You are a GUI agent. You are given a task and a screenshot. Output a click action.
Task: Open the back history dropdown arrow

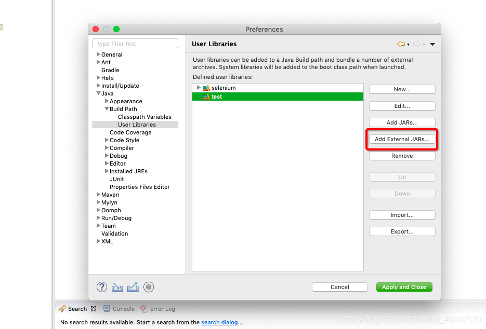(x=408, y=45)
